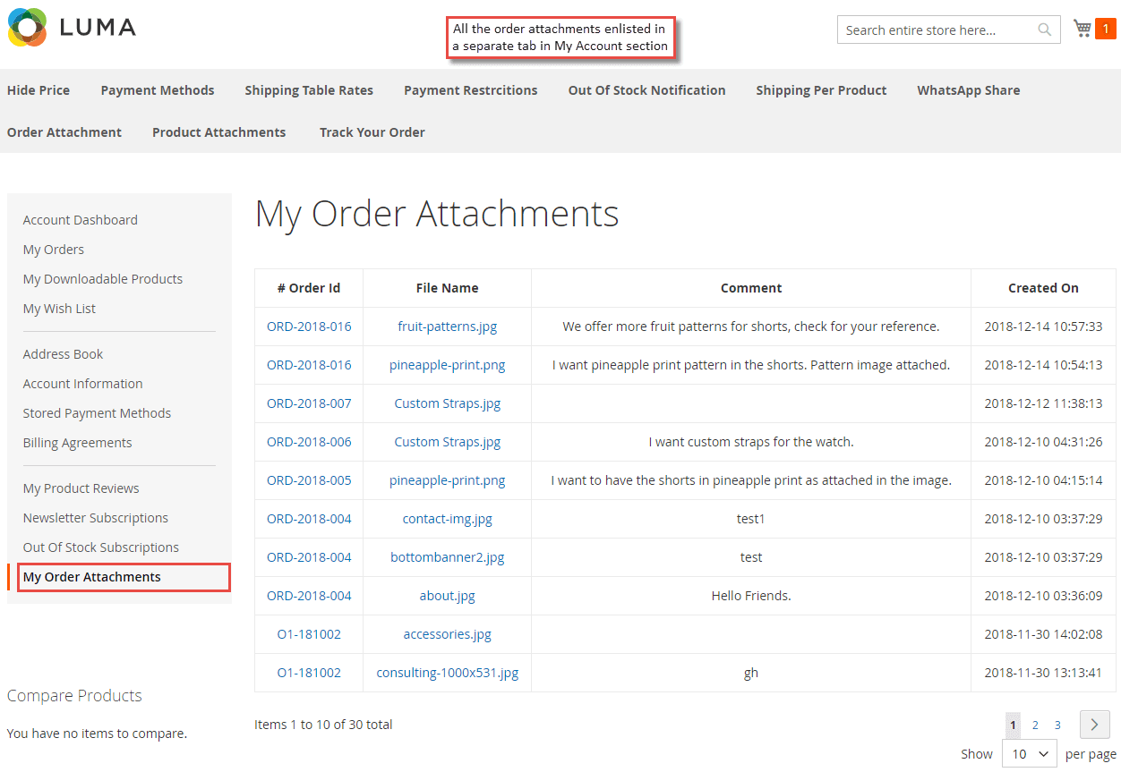
Task: Open order ORD-2018-006 link
Action: tap(309, 442)
